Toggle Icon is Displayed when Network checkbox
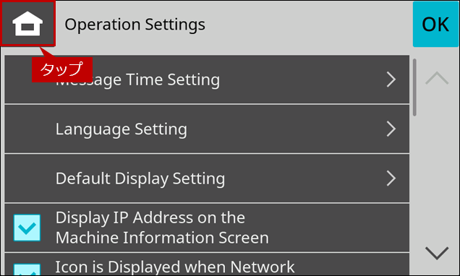 click(27, 269)
